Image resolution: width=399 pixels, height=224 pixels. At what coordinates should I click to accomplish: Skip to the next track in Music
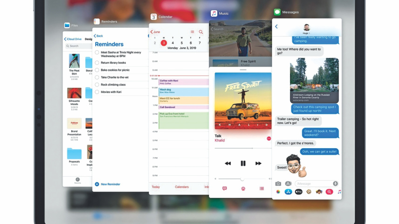258,163
